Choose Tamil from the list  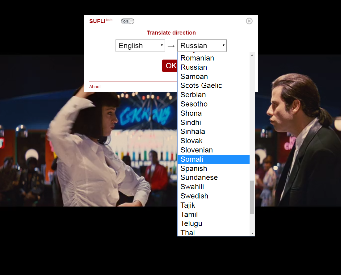(213, 214)
